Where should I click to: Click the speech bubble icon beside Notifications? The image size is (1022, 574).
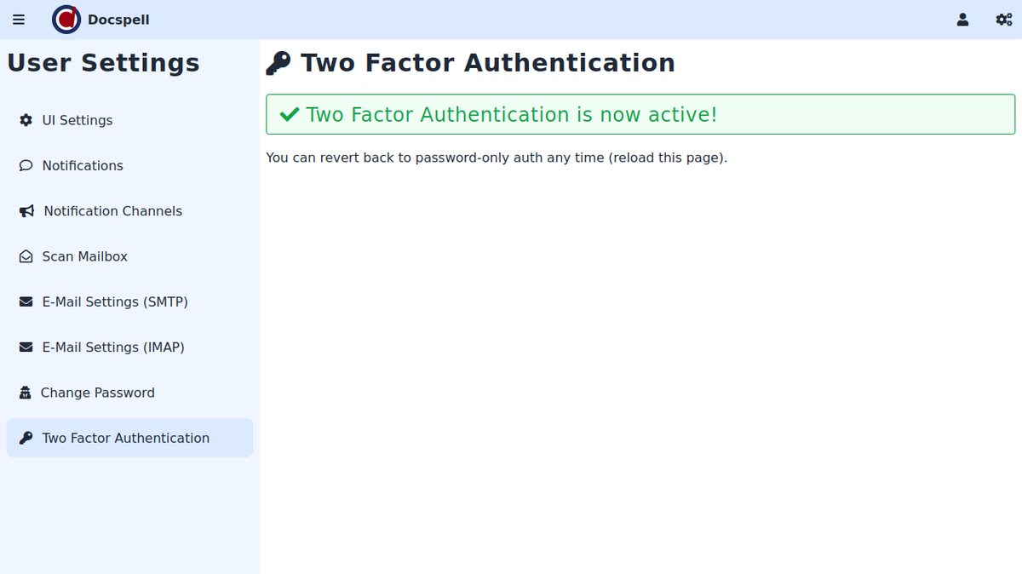(x=26, y=165)
